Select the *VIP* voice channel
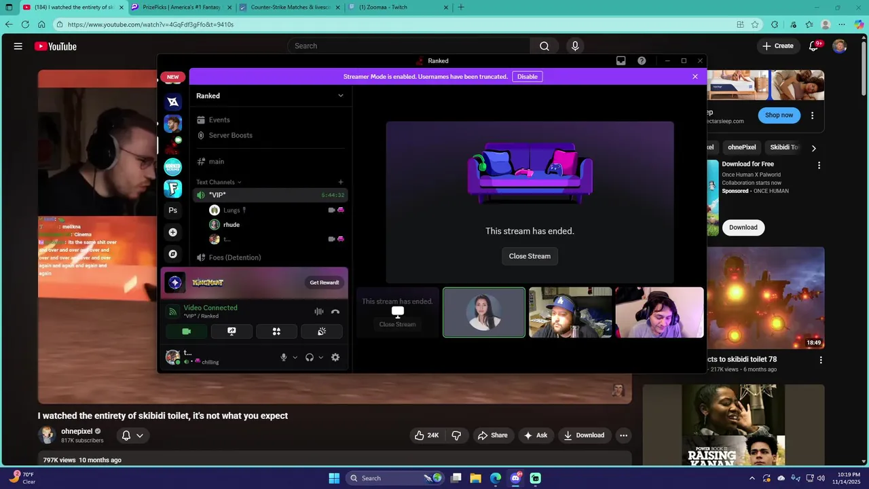869x489 pixels. 270,195
